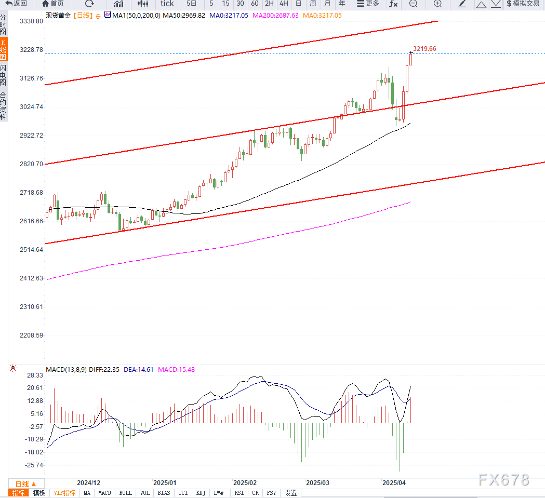Select the candlestick chart style icon
This screenshot has height=498, width=545.
pos(142,4)
